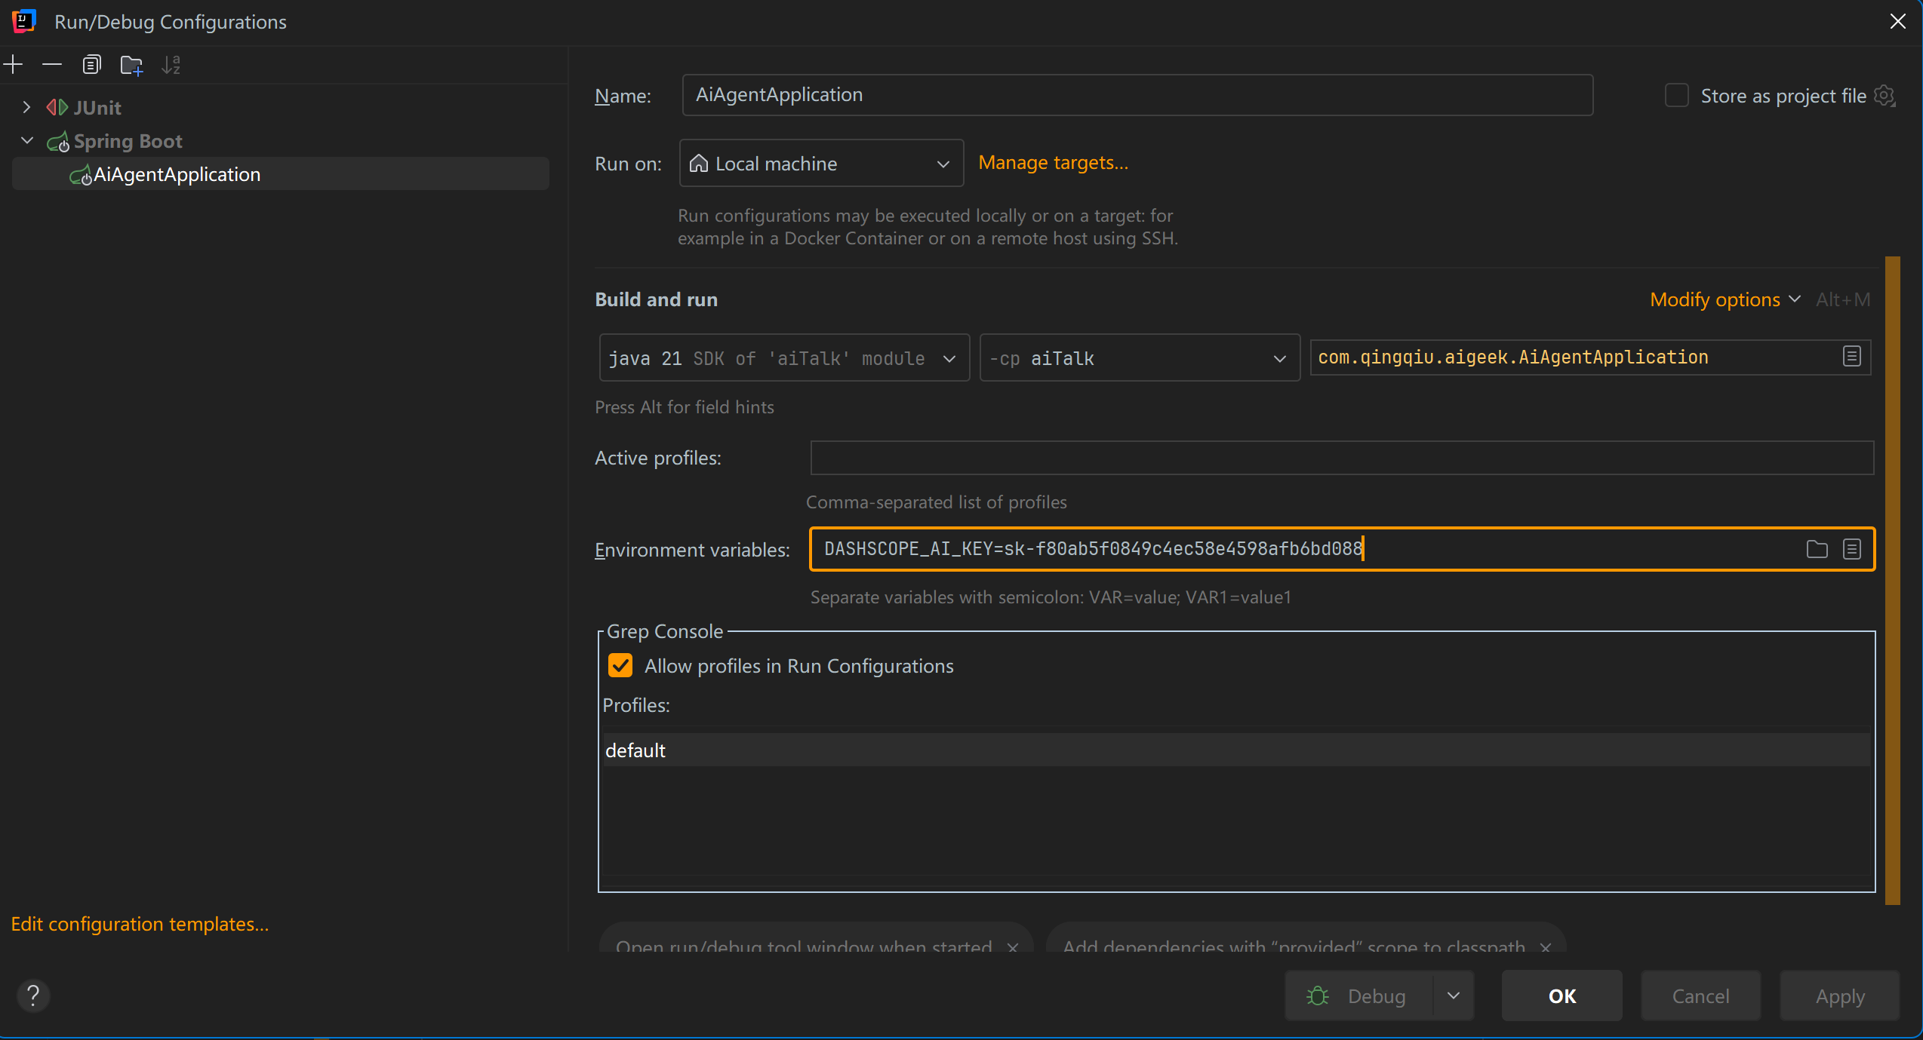
Task: Open the Run on Local machine dropdown
Action: (x=821, y=164)
